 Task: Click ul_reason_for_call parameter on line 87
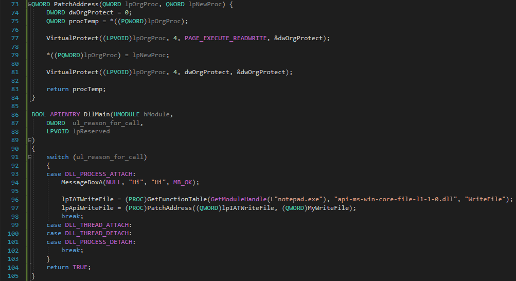coord(106,123)
